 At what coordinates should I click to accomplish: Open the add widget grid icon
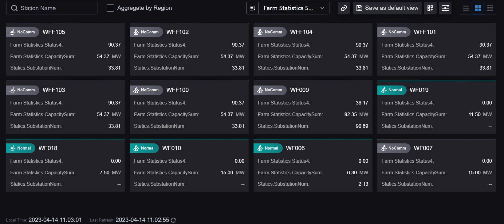point(430,8)
